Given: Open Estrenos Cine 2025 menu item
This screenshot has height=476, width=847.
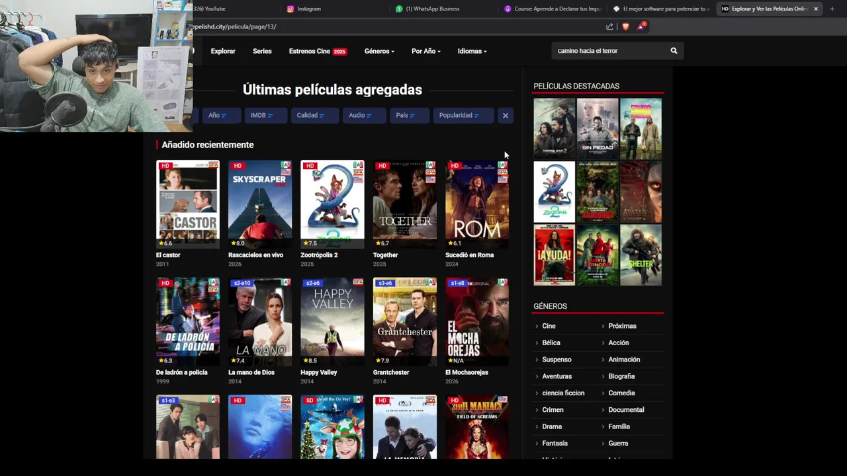Looking at the screenshot, I should tap(318, 51).
